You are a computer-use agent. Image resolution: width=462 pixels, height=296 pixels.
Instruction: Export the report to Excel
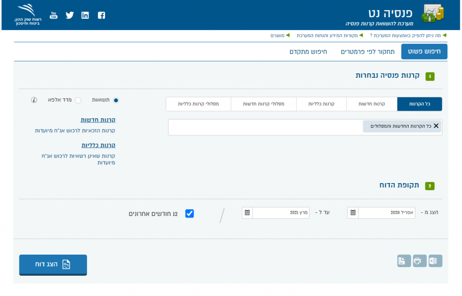coord(435,261)
